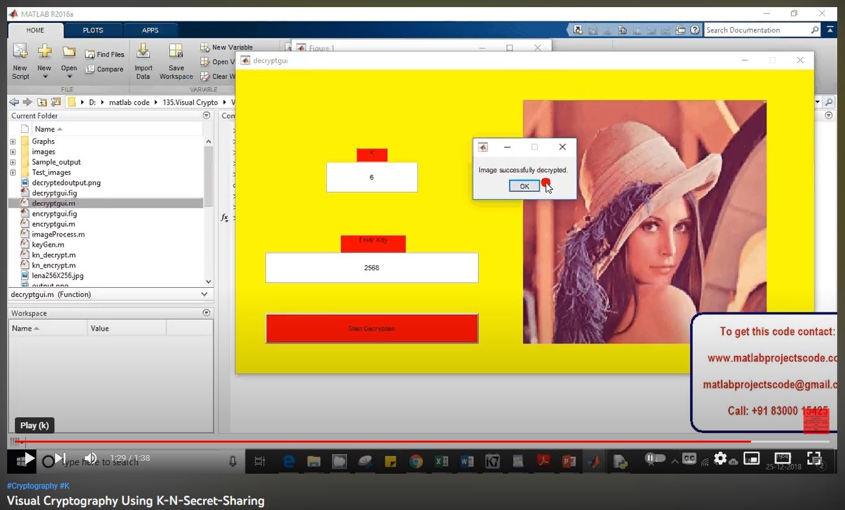Mute the video volume

pos(91,459)
